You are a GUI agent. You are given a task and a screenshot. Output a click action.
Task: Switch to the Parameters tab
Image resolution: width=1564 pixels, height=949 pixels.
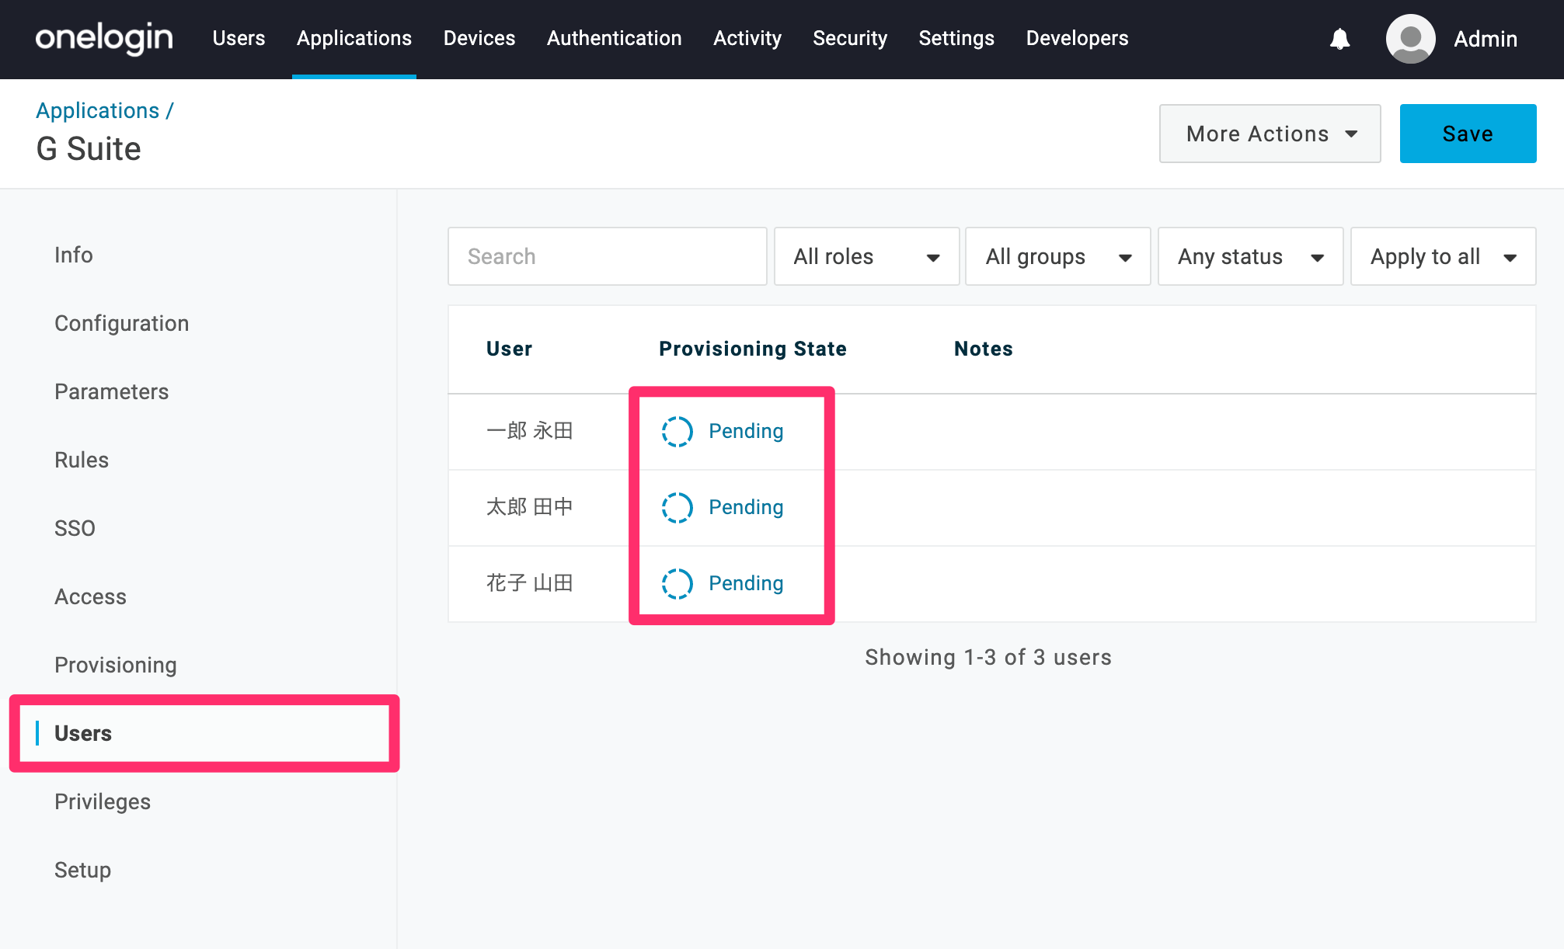pos(112,391)
